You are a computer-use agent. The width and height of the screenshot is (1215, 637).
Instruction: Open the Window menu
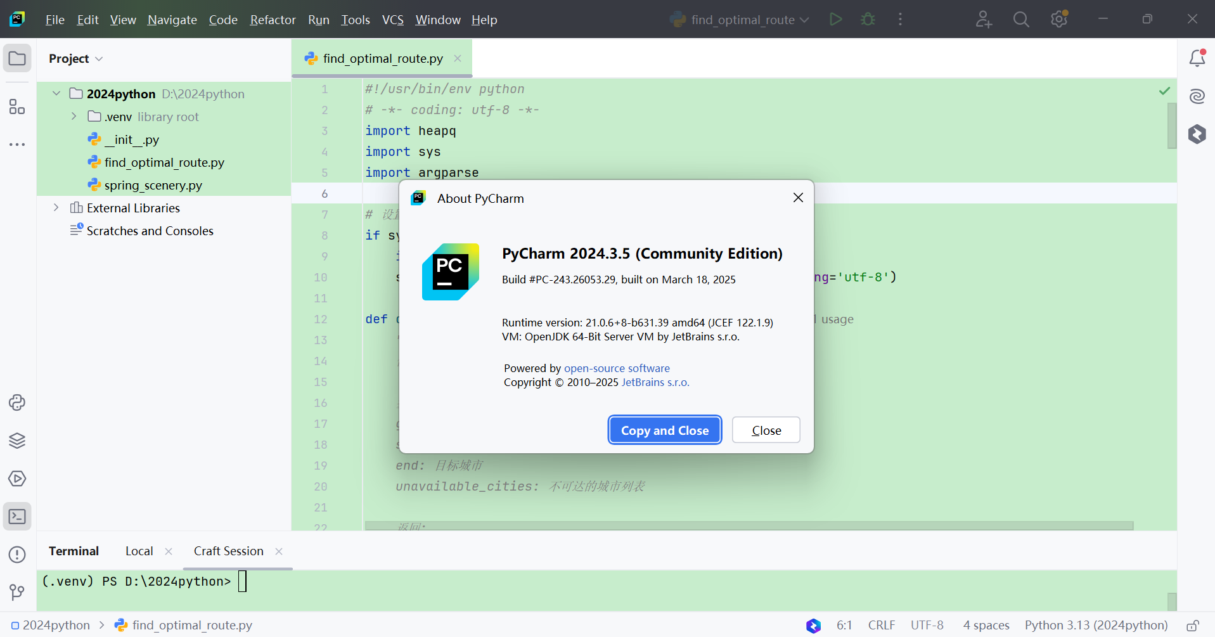[438, 20]
